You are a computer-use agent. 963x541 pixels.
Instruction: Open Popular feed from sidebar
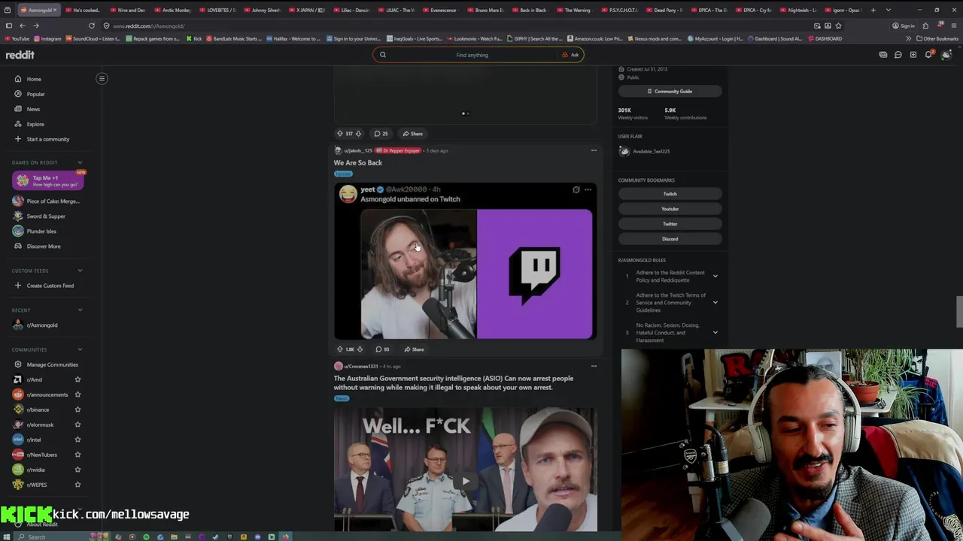click(35, 94)
